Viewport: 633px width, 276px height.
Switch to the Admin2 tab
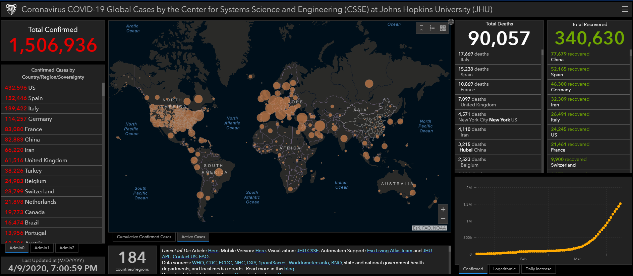[x=67, y=248]
